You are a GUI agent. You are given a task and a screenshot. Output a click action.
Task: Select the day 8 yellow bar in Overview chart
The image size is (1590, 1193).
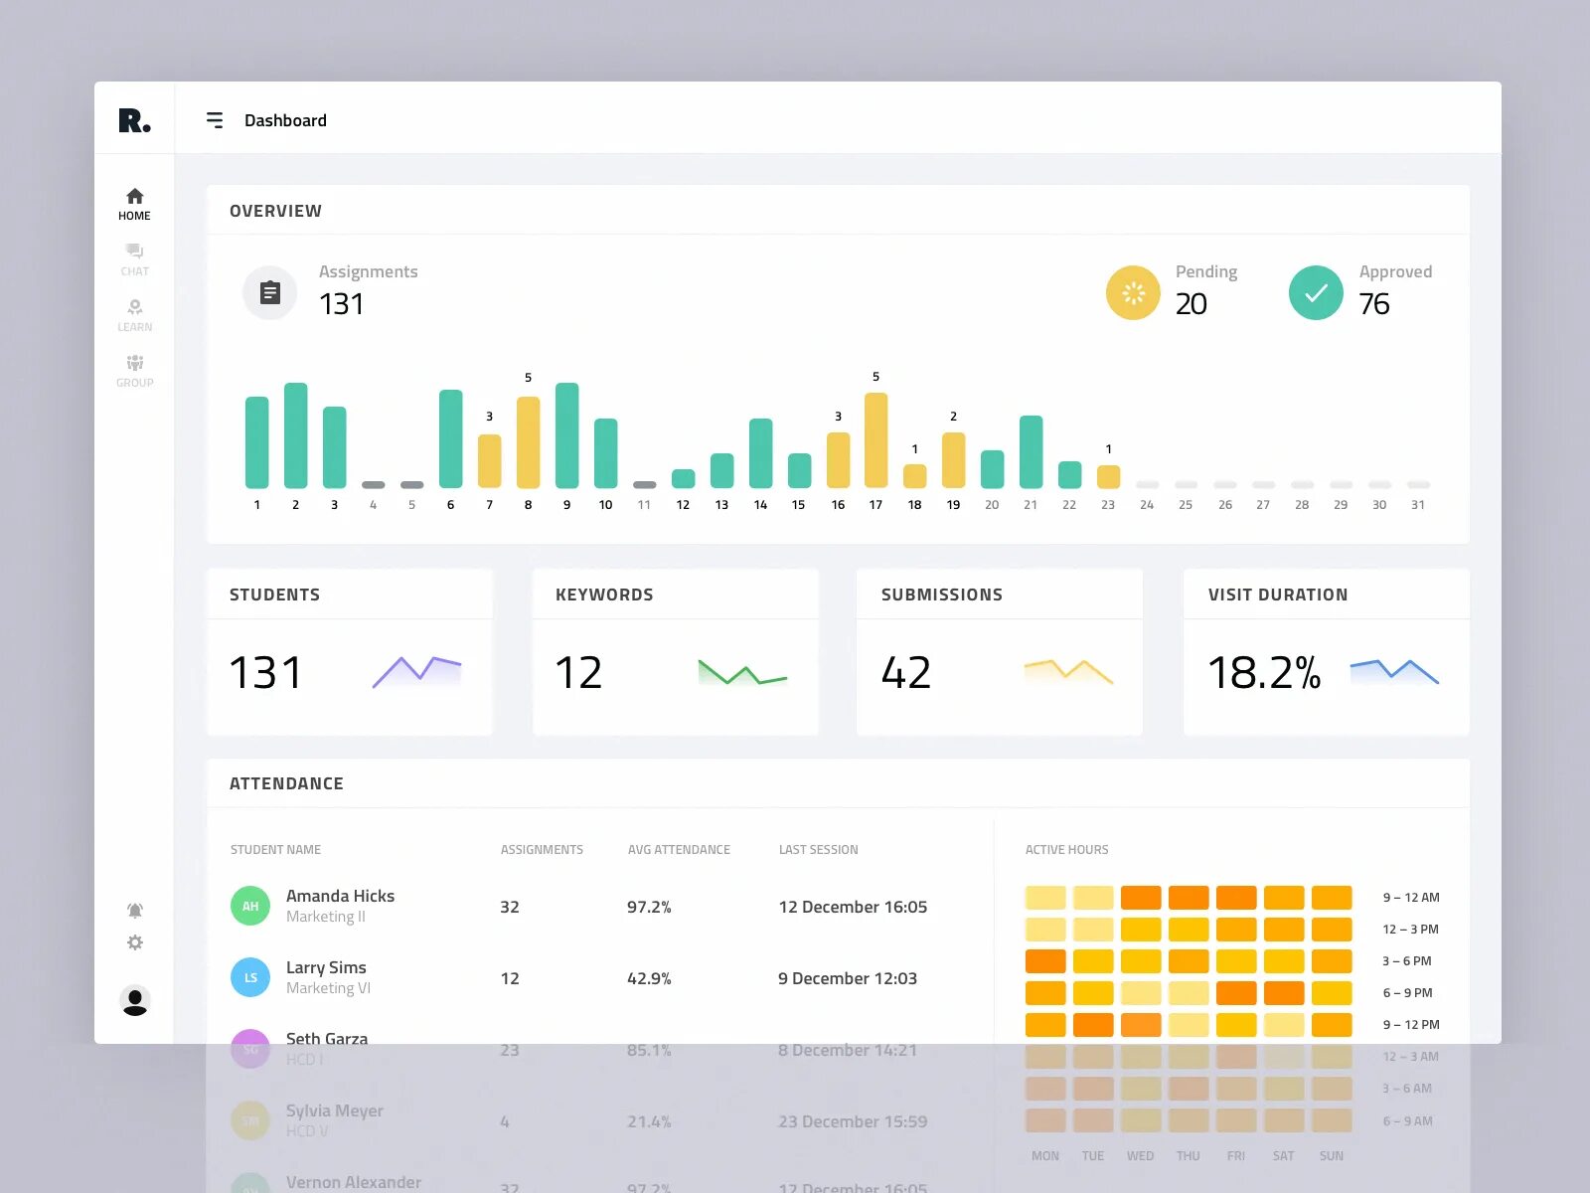coord(528,442)
